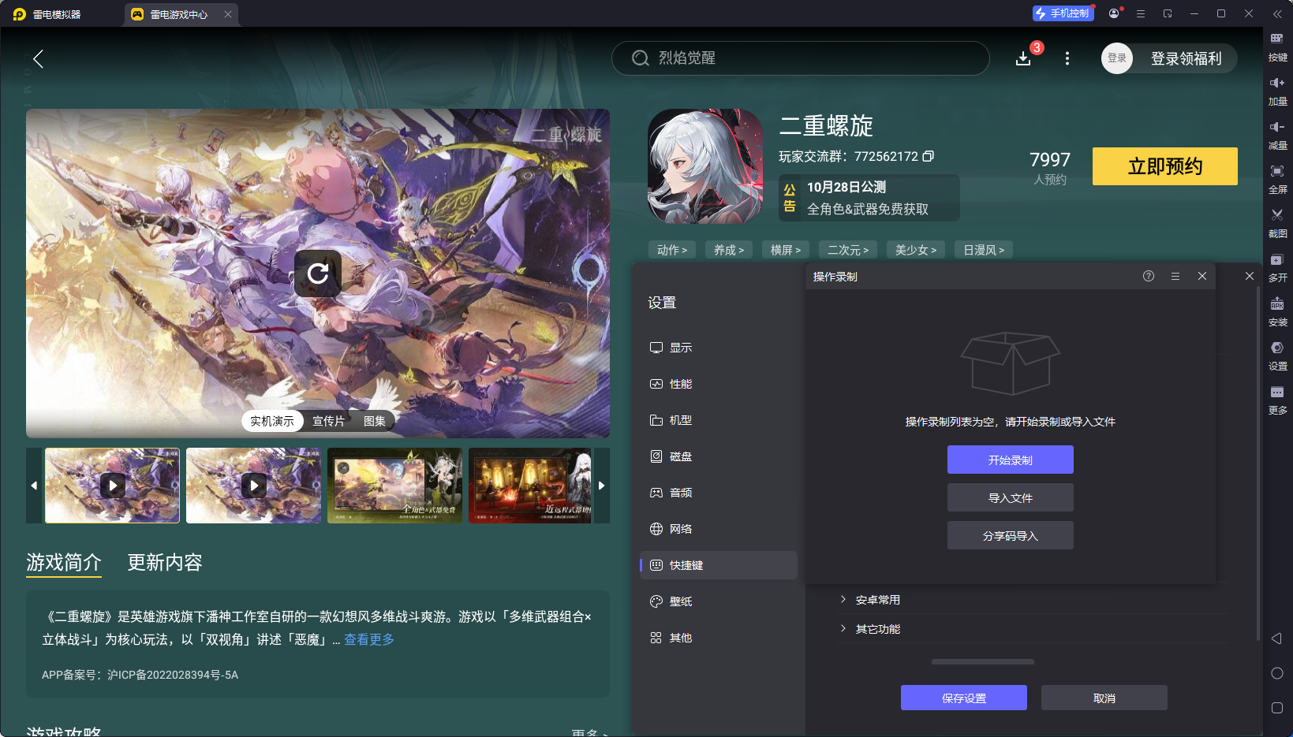The image size is (1293, 737).
Task: Expand the 安卓常用 shortcuts section
Action: [x=878, y=599]
